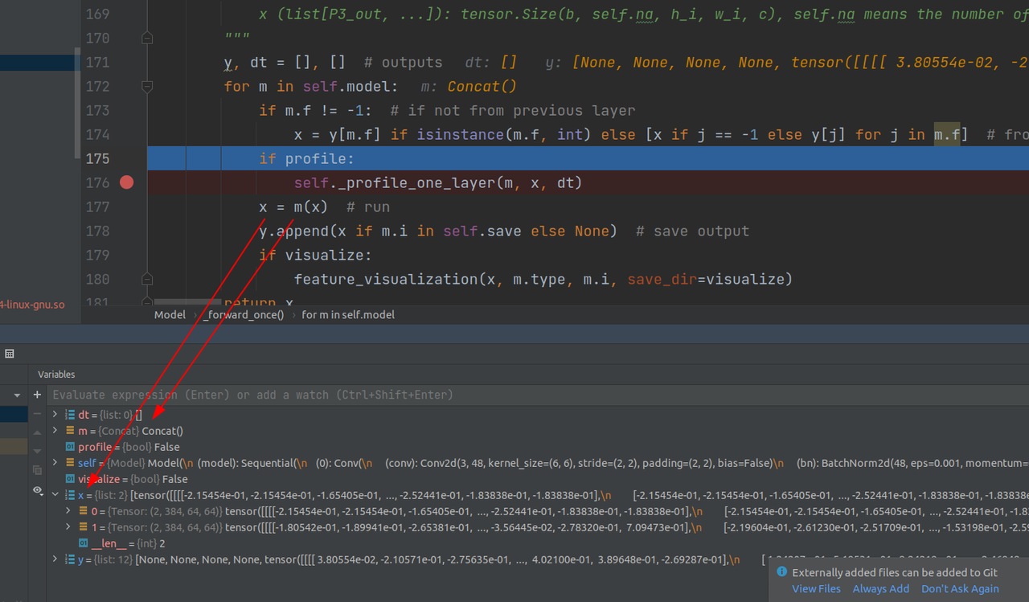This screenshot has height=602, width=1029.
Task: Click line number 175 in the gutter
Action: 97,158
